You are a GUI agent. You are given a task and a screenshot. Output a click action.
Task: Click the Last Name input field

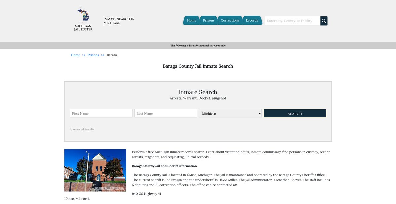pos(166,113)
